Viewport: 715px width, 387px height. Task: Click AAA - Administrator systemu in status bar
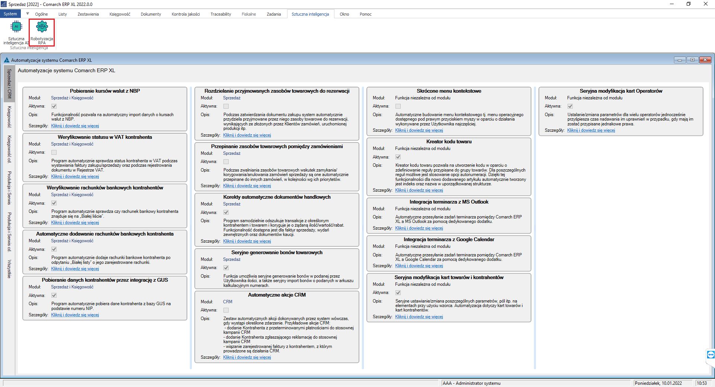click(471, 383)
